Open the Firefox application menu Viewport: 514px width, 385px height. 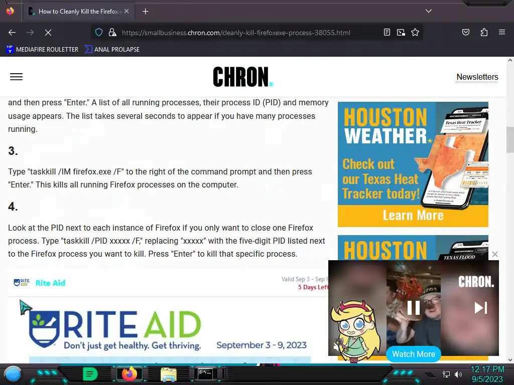coord(502,32)
